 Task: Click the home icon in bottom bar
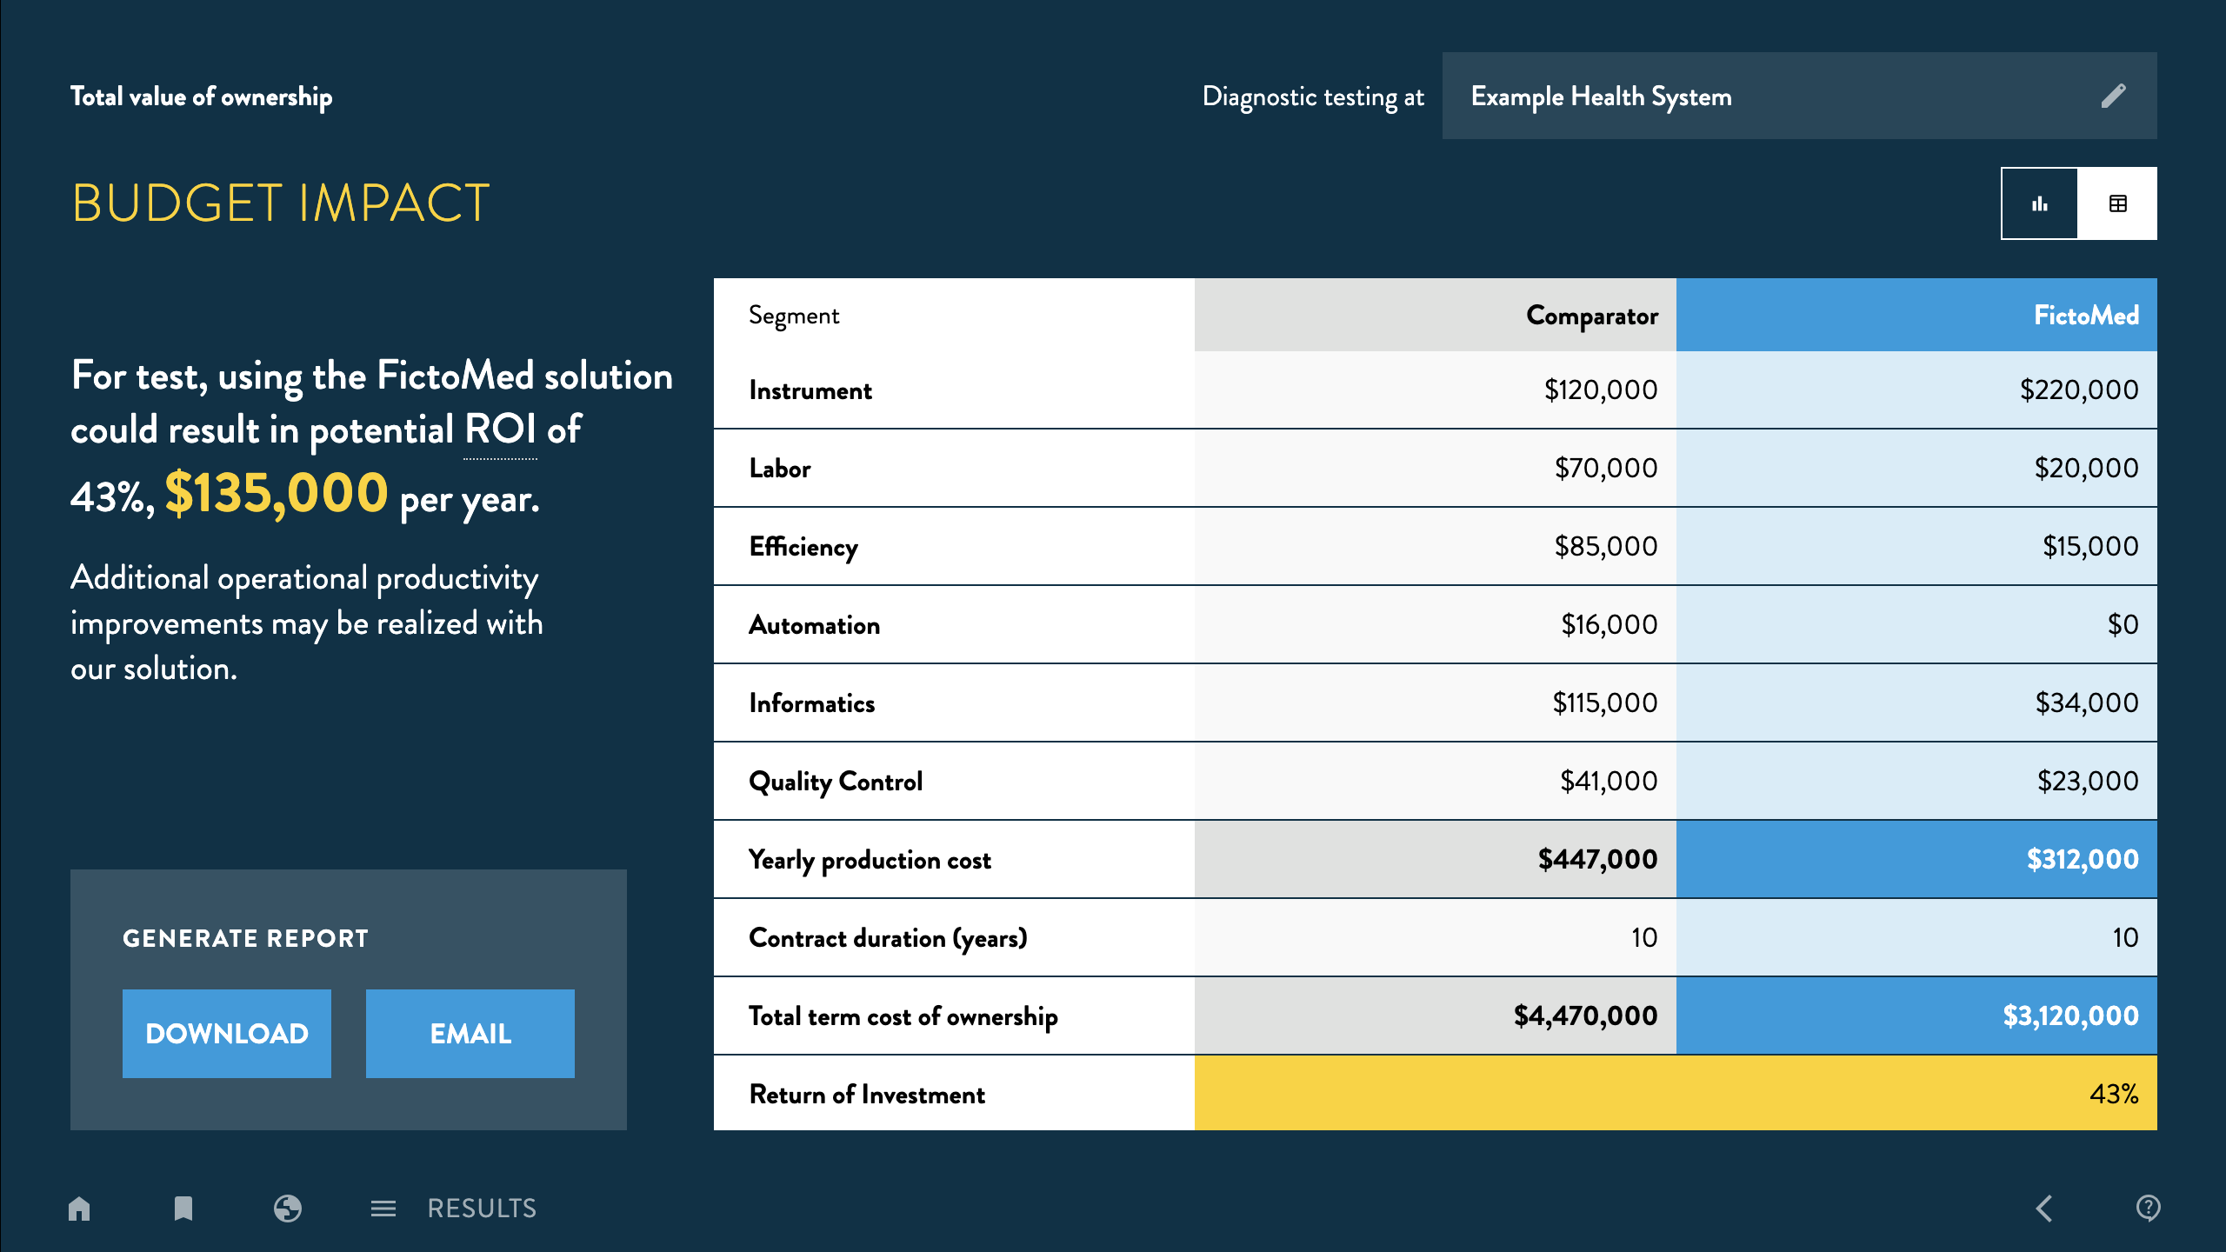(x=79, y=1209)
